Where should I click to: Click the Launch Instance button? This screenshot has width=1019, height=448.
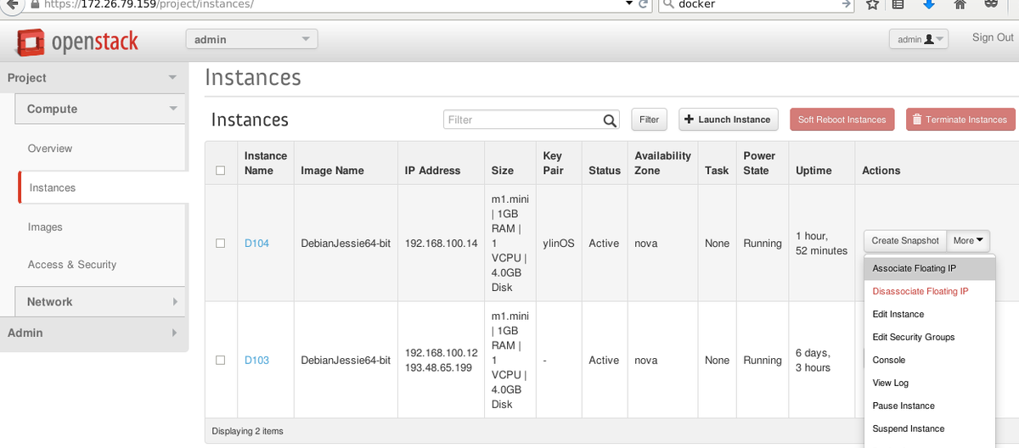tap(728, 120)
